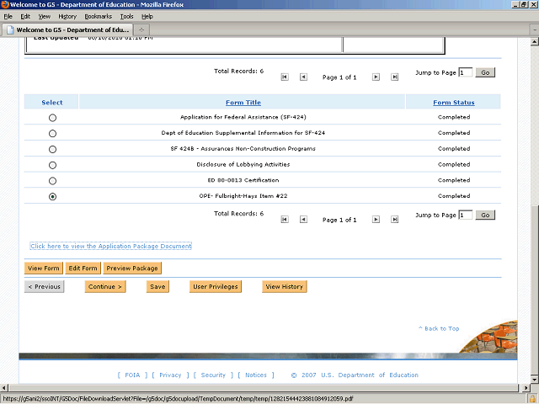Click horizontal scrollbar right arrow
This screenshot has height=404, width=539.
point(526,388)
